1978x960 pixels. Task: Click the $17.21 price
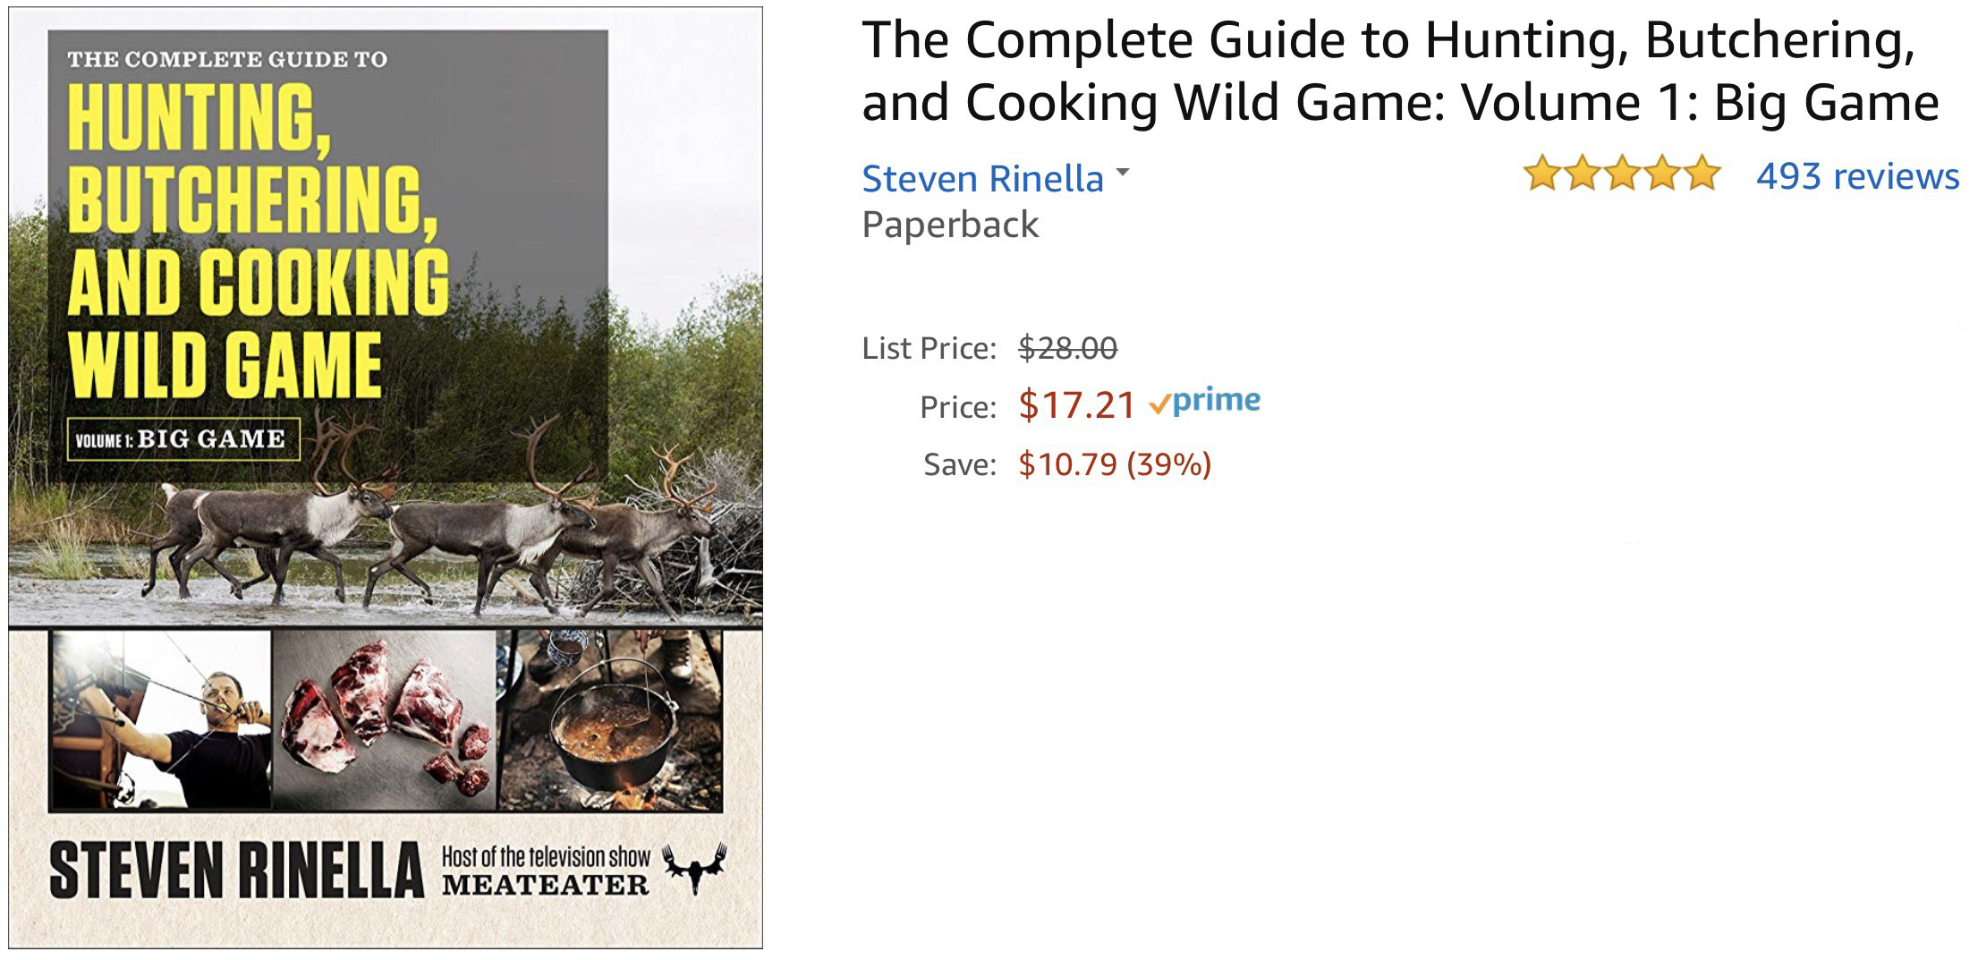[1076, 405]
